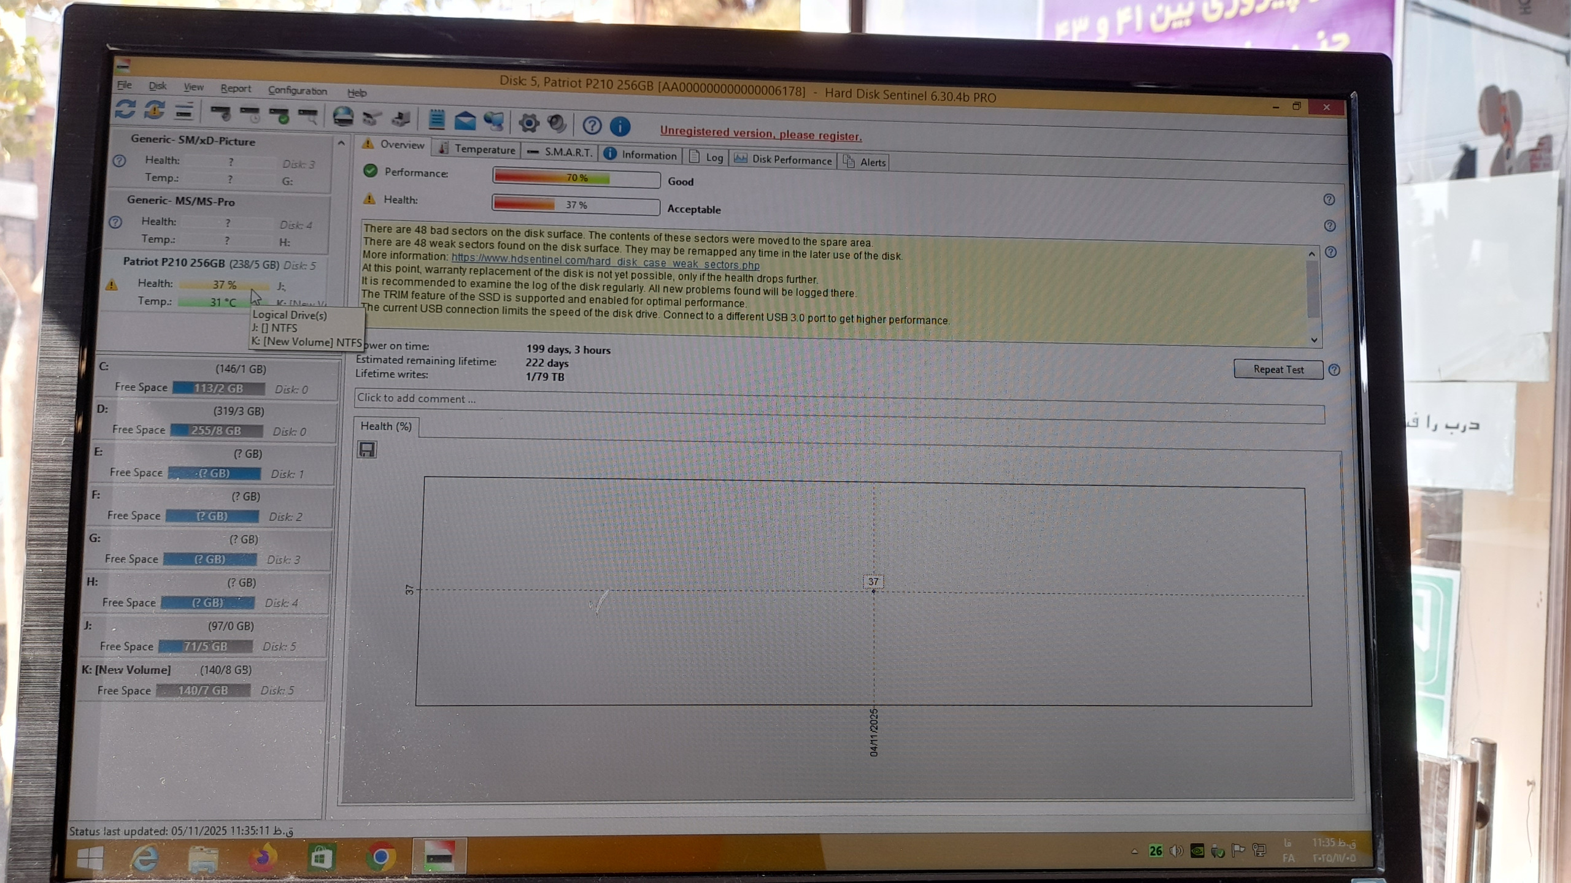Click the envelope send-mail toolbar icon
Image resolution: width=1571 pixels, height=883 pixels.
point(465,120)
